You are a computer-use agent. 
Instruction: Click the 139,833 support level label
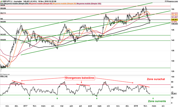tap(3, 40)
